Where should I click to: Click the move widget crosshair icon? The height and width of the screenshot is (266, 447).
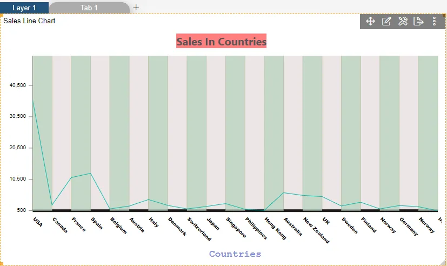point(370,21)
